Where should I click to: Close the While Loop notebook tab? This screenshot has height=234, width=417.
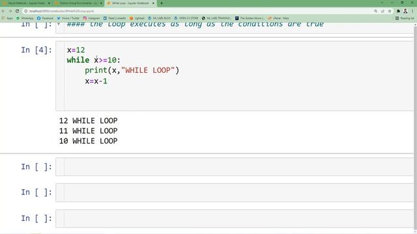[153, 3]
